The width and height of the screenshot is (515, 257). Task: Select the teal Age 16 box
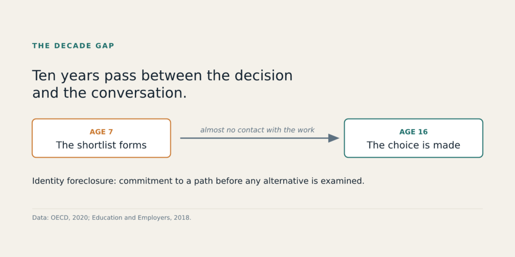413,138
